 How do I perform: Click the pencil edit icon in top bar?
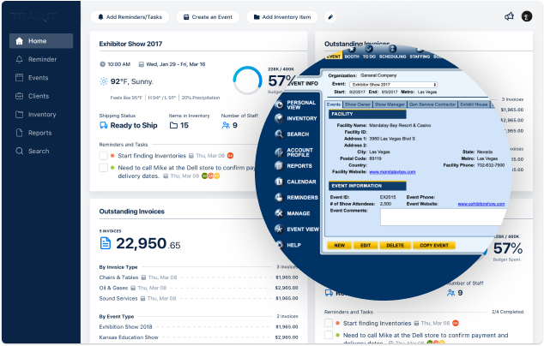(x=330, y=17)
